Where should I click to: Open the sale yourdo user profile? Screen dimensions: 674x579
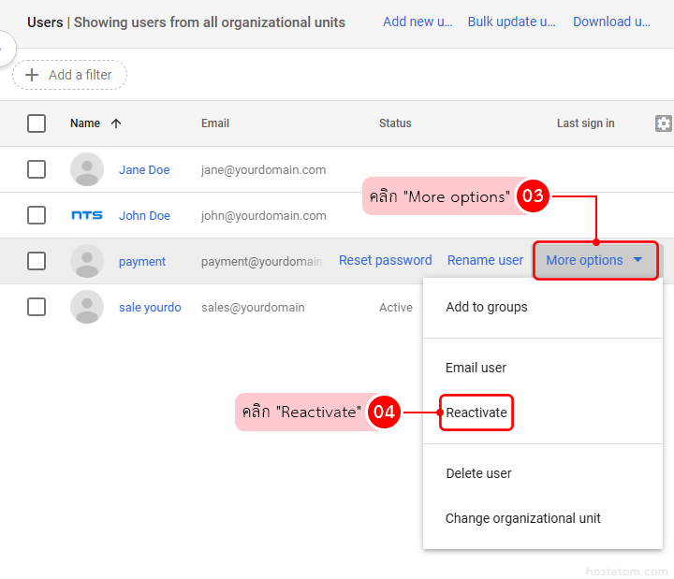(150, 308)
